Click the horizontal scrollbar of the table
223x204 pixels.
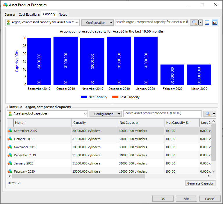pos(79,176)
